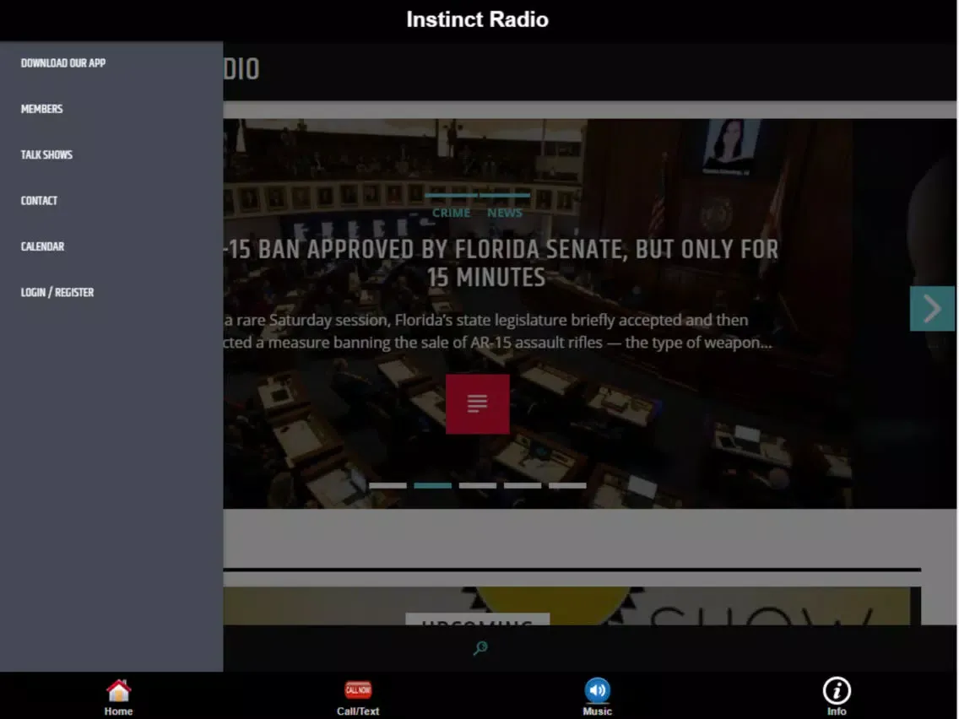Jump to fifth carousel slide indicator

coord(567,485)
